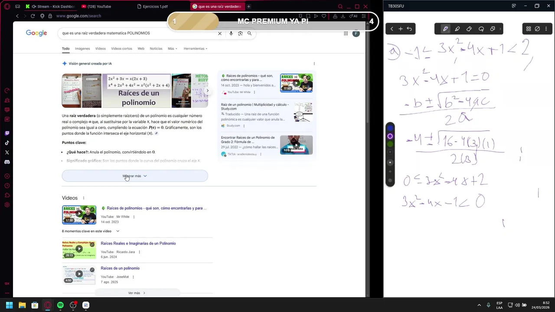The image size is (555, 312).
Task: Open the Herramientas dropdown
Action: pyautogui.click(x=196, y=49)
